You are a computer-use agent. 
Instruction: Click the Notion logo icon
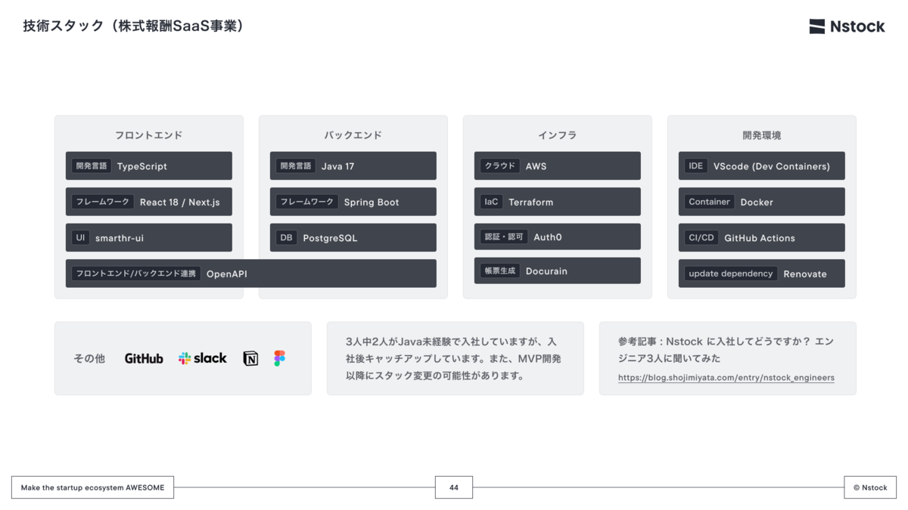click(x=250, y=359)
